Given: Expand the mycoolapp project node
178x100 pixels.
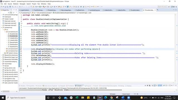Looking at the screenshot, I should click(x=2, y=64).
